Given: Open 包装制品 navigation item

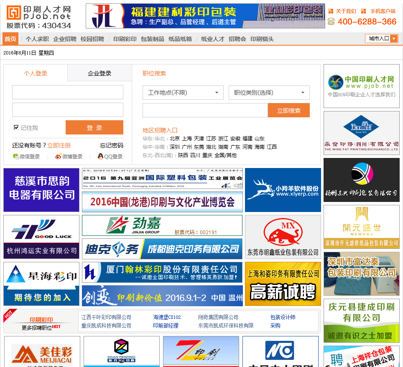Looking at the screenshot, I should (153, 39).
